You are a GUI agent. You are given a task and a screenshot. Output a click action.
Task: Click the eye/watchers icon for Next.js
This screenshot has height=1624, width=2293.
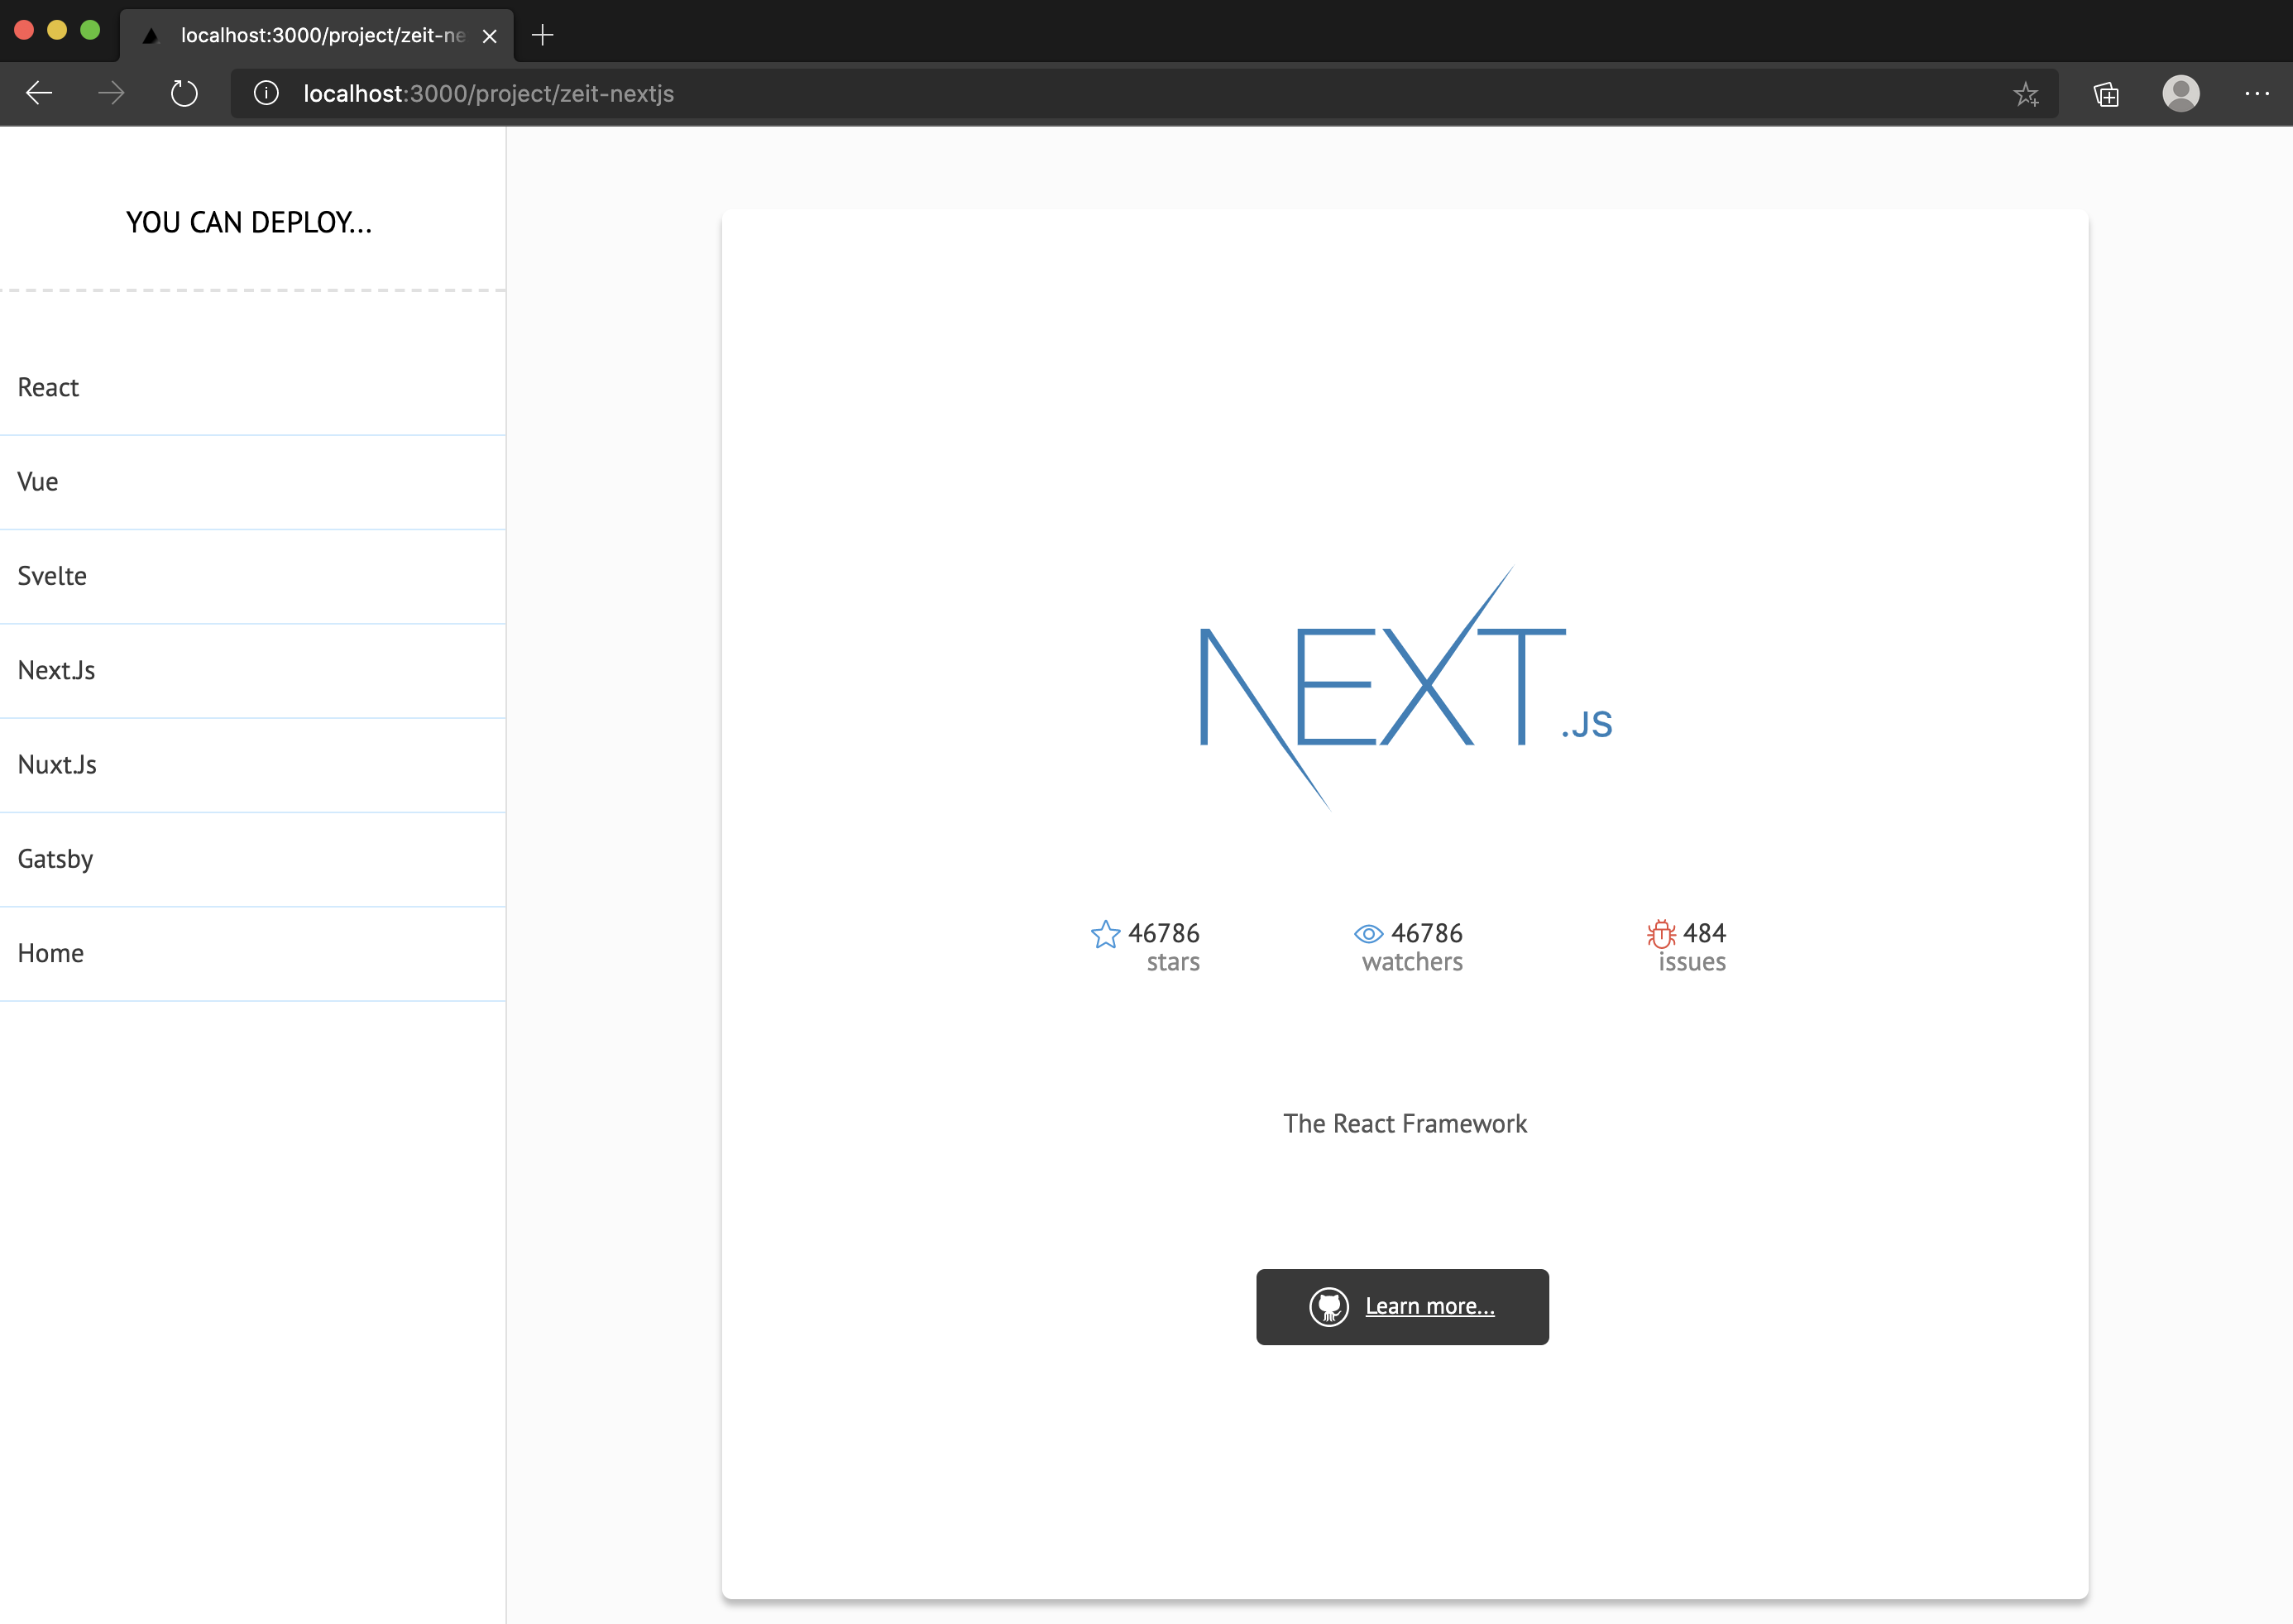coord(1367,933)
